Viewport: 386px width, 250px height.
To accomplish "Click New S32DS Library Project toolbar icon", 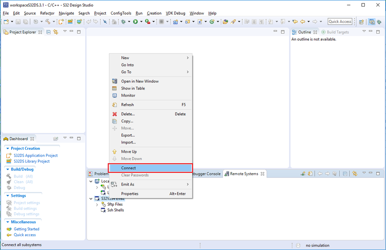I will pyautogui.click(x=70, y=22).
